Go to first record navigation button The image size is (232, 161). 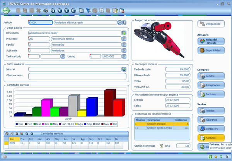[x=53, y=10]
